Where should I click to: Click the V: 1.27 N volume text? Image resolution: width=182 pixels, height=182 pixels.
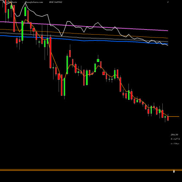pyautogui.click(x=175, y=139)
